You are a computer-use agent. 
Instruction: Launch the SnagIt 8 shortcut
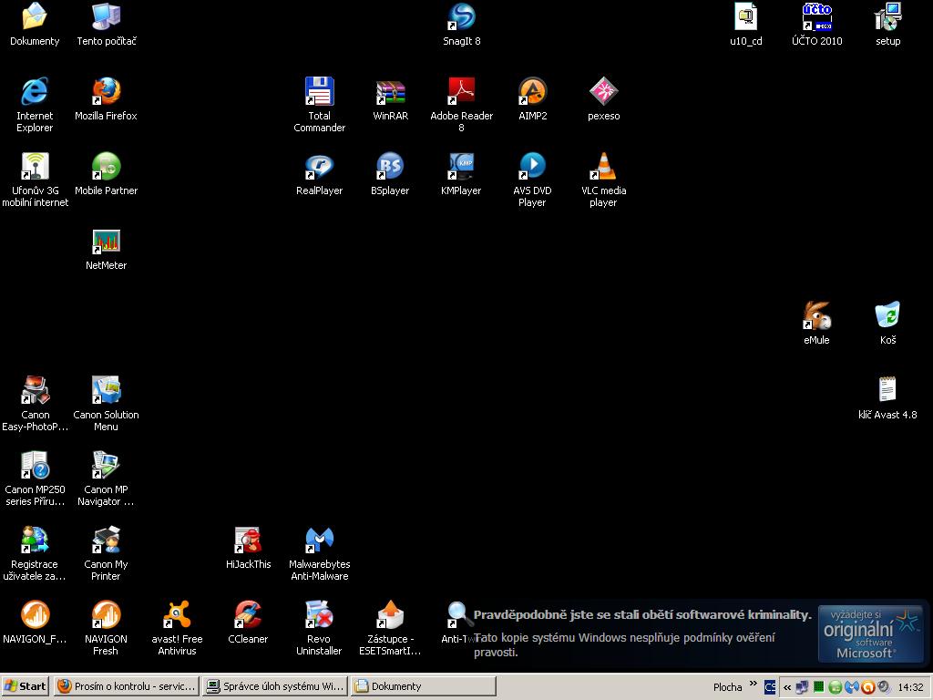point(461,16)
